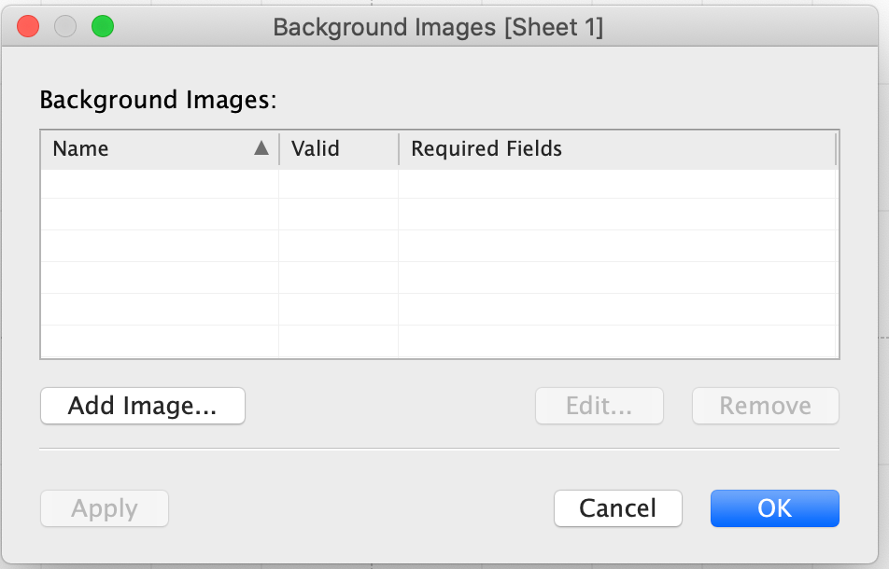This screenshot has height=569, width=889.
Task: Click the grey minimize window button
Action: 65,27
